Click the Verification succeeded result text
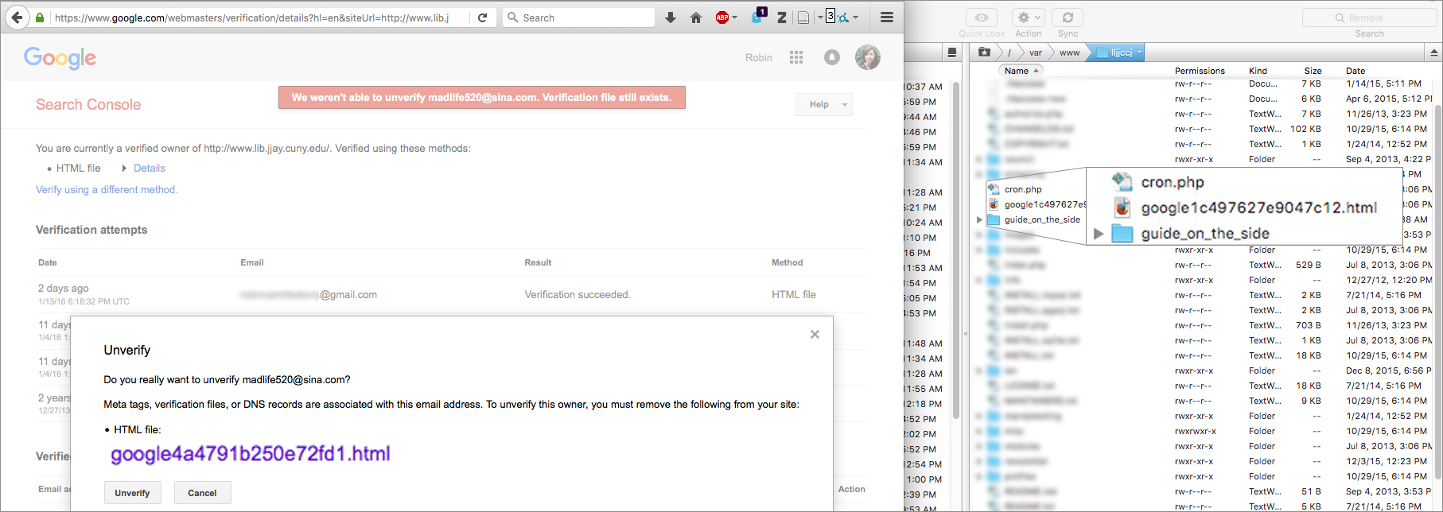The height and width of the screenshot is (512, 1443). (578, 294)
